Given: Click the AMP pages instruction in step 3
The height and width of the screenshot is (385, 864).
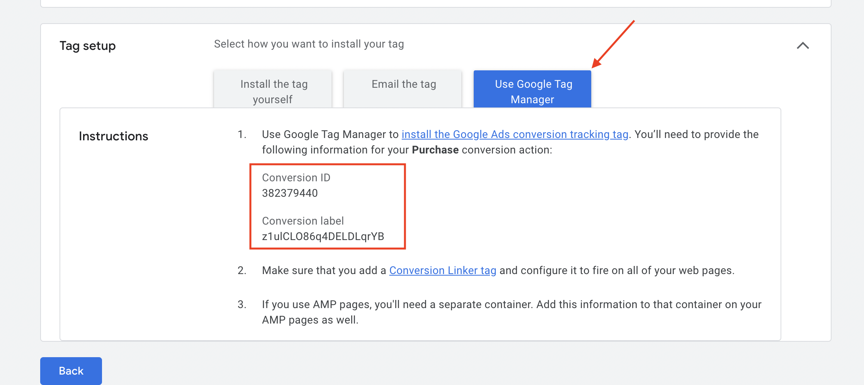Looking at the screenshot, I should [512, 312].
